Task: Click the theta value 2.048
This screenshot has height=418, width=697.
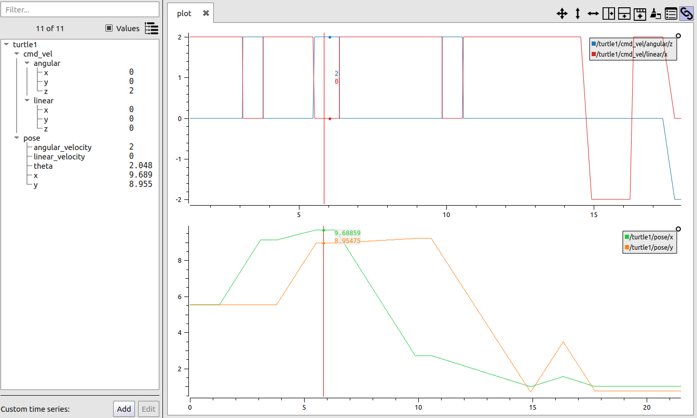Action: click(x=141, y=166)
